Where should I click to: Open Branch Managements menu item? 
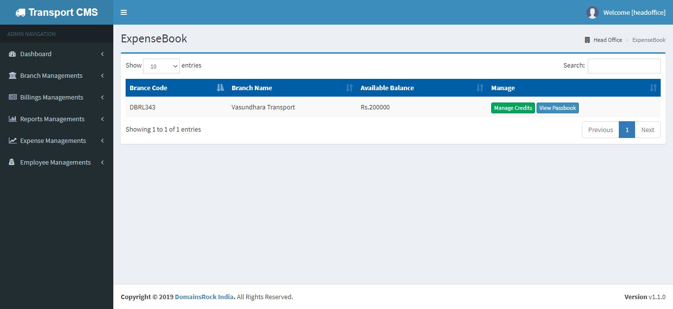click(x=57, y=75)
